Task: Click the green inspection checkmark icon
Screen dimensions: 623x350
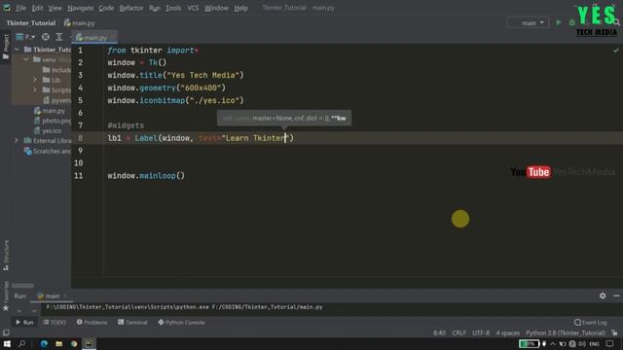Action: point(615,51)
